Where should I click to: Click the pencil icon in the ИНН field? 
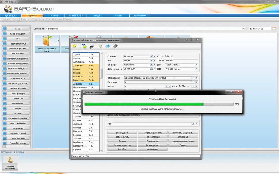(196, 65)
